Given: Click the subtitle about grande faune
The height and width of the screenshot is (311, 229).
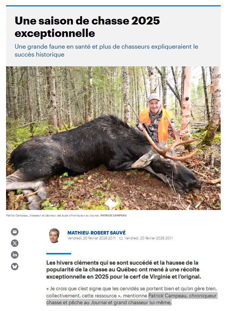Looking at the screenshot, I should (x=106, y=51).
